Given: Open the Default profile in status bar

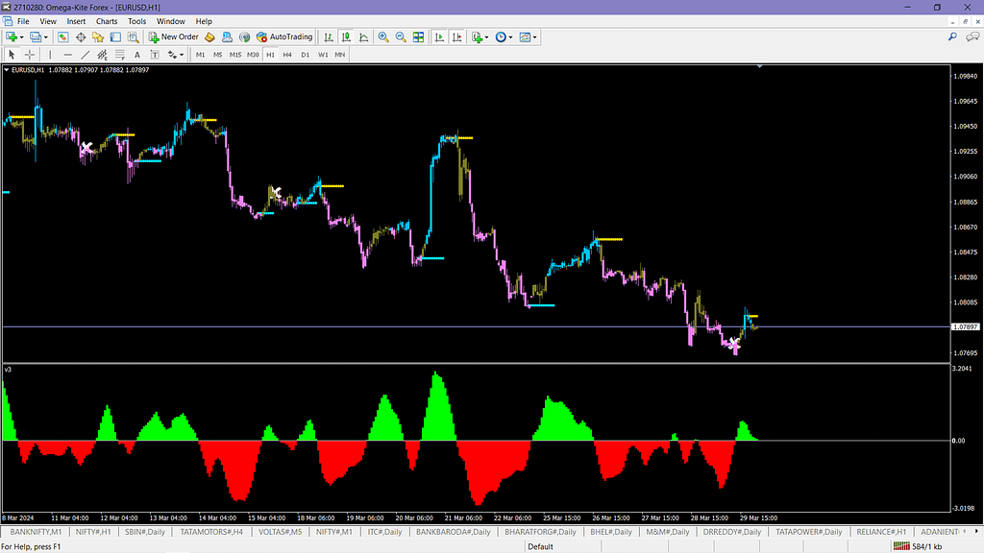Looking at the screenshot, I should click(x=540, y=546).
